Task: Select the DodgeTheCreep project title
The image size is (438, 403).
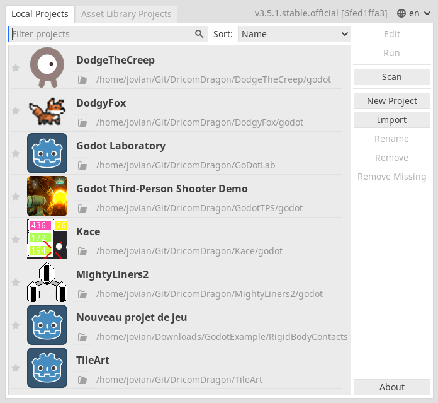Action: click(115, 61)
